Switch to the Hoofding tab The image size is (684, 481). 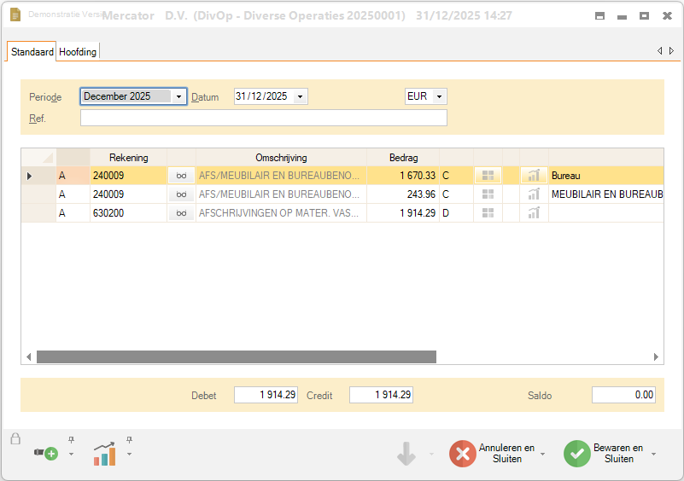pos(78,52)
